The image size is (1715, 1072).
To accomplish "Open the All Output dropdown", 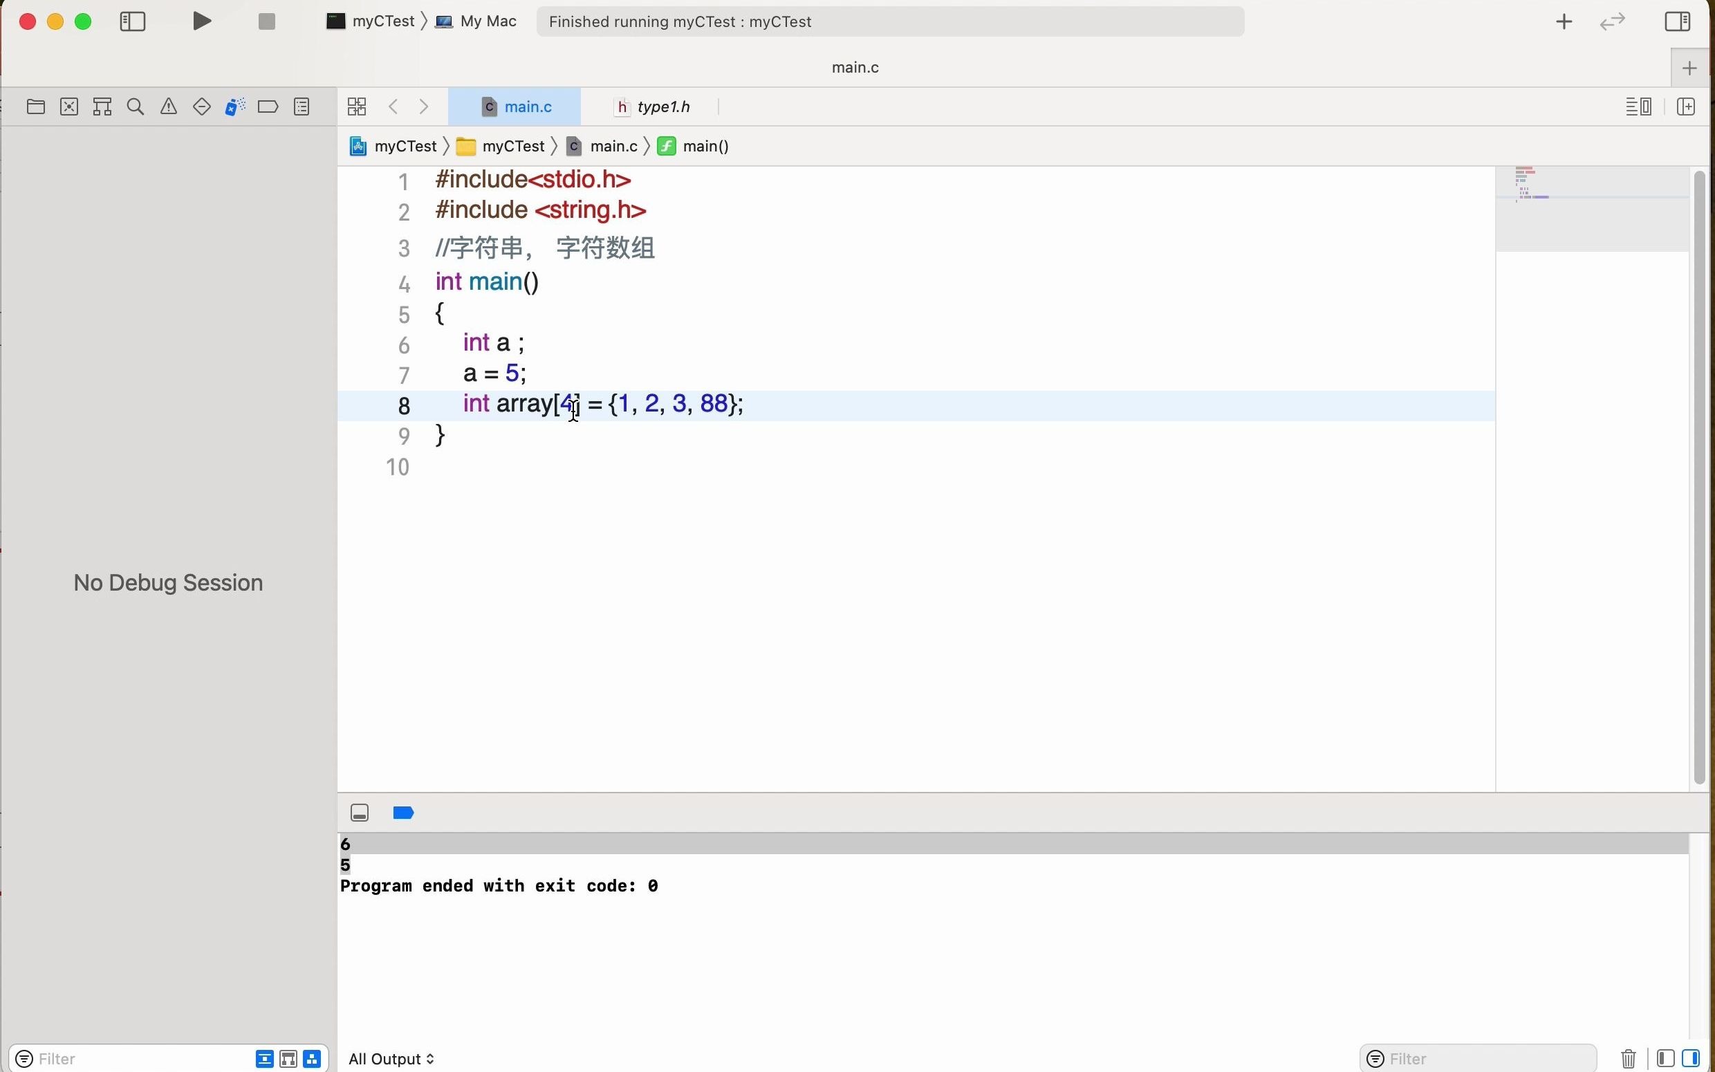I will (391, 1059).
